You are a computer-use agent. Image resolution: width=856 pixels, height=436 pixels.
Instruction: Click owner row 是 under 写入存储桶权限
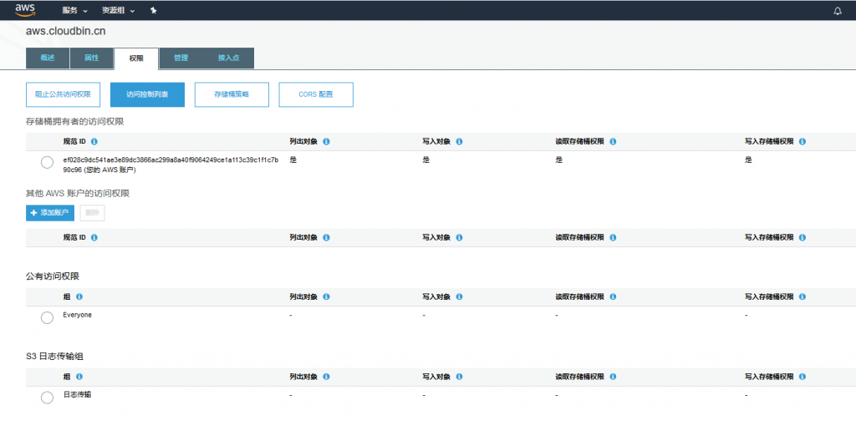click(748, 160)
